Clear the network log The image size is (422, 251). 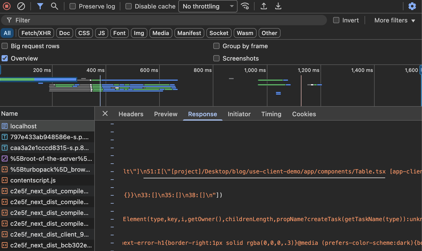pos(21,6)
